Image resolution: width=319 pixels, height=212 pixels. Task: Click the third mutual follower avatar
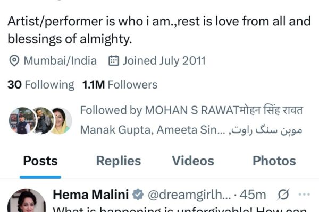[x=61, y=120]
